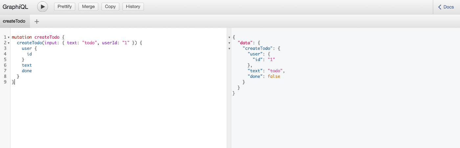
Task: Run the query with the play button
Action: [42, 7]
